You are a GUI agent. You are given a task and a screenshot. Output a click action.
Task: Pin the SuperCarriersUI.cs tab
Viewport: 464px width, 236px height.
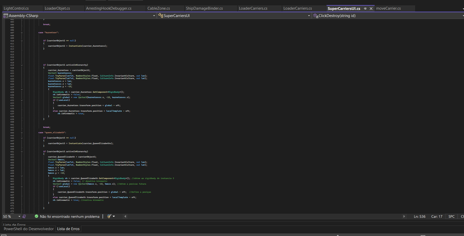(365, 8)
